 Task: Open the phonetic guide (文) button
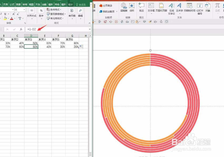[x=20, y=18]
